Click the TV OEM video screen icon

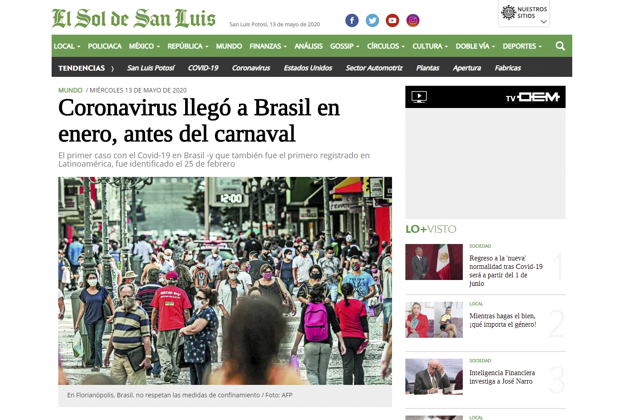(419, 97)
